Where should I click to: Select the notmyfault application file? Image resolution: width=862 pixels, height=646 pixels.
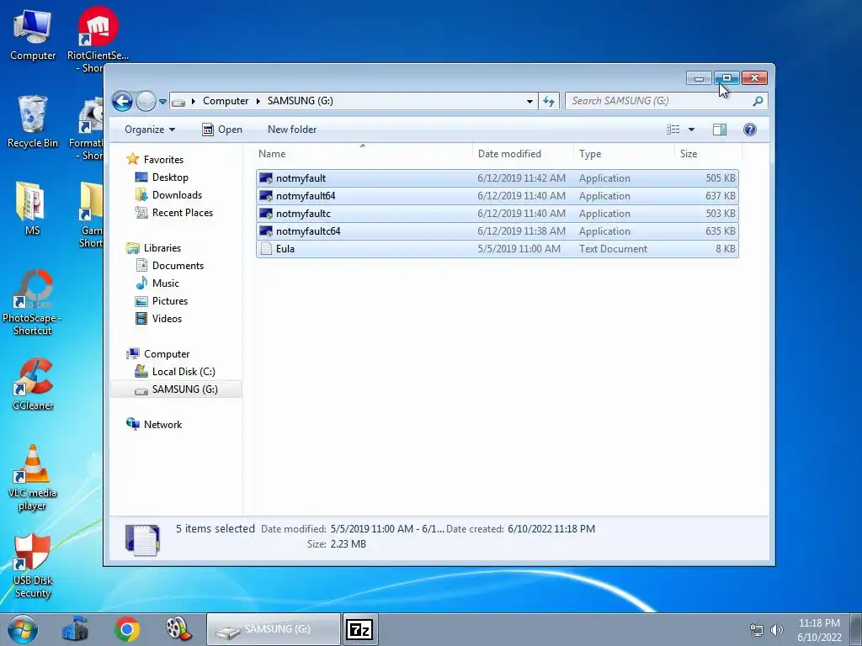tap(497, 178)
